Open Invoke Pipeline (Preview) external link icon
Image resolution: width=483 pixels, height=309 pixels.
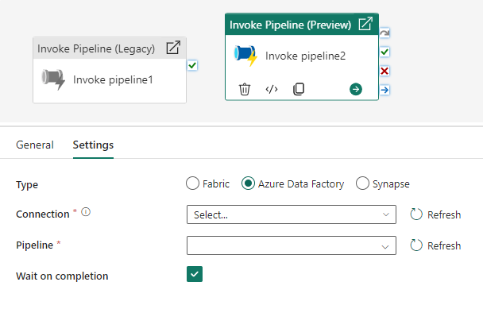[x=365, y=24]
